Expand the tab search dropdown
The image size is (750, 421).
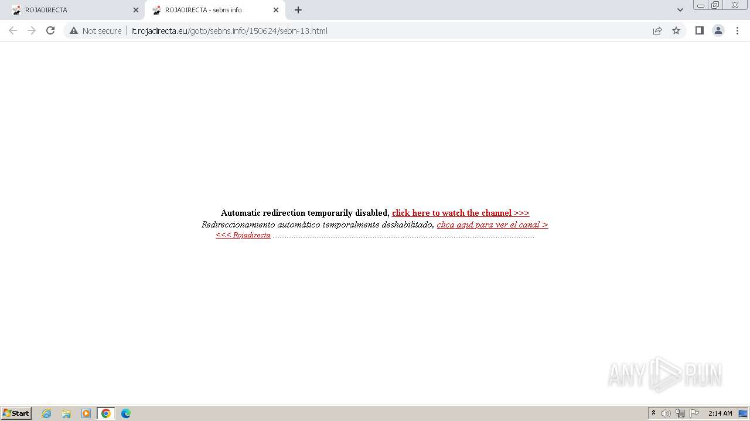[x=680, y=10]
